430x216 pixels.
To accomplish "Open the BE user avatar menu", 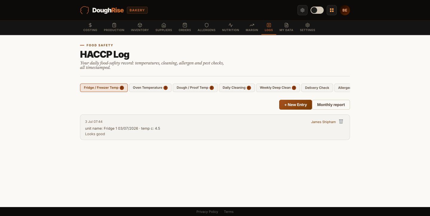I will [x=345, y=10].
